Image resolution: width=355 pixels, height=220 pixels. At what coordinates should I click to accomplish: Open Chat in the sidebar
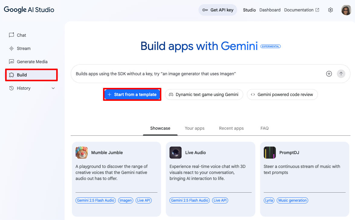[x=21, y=35]
